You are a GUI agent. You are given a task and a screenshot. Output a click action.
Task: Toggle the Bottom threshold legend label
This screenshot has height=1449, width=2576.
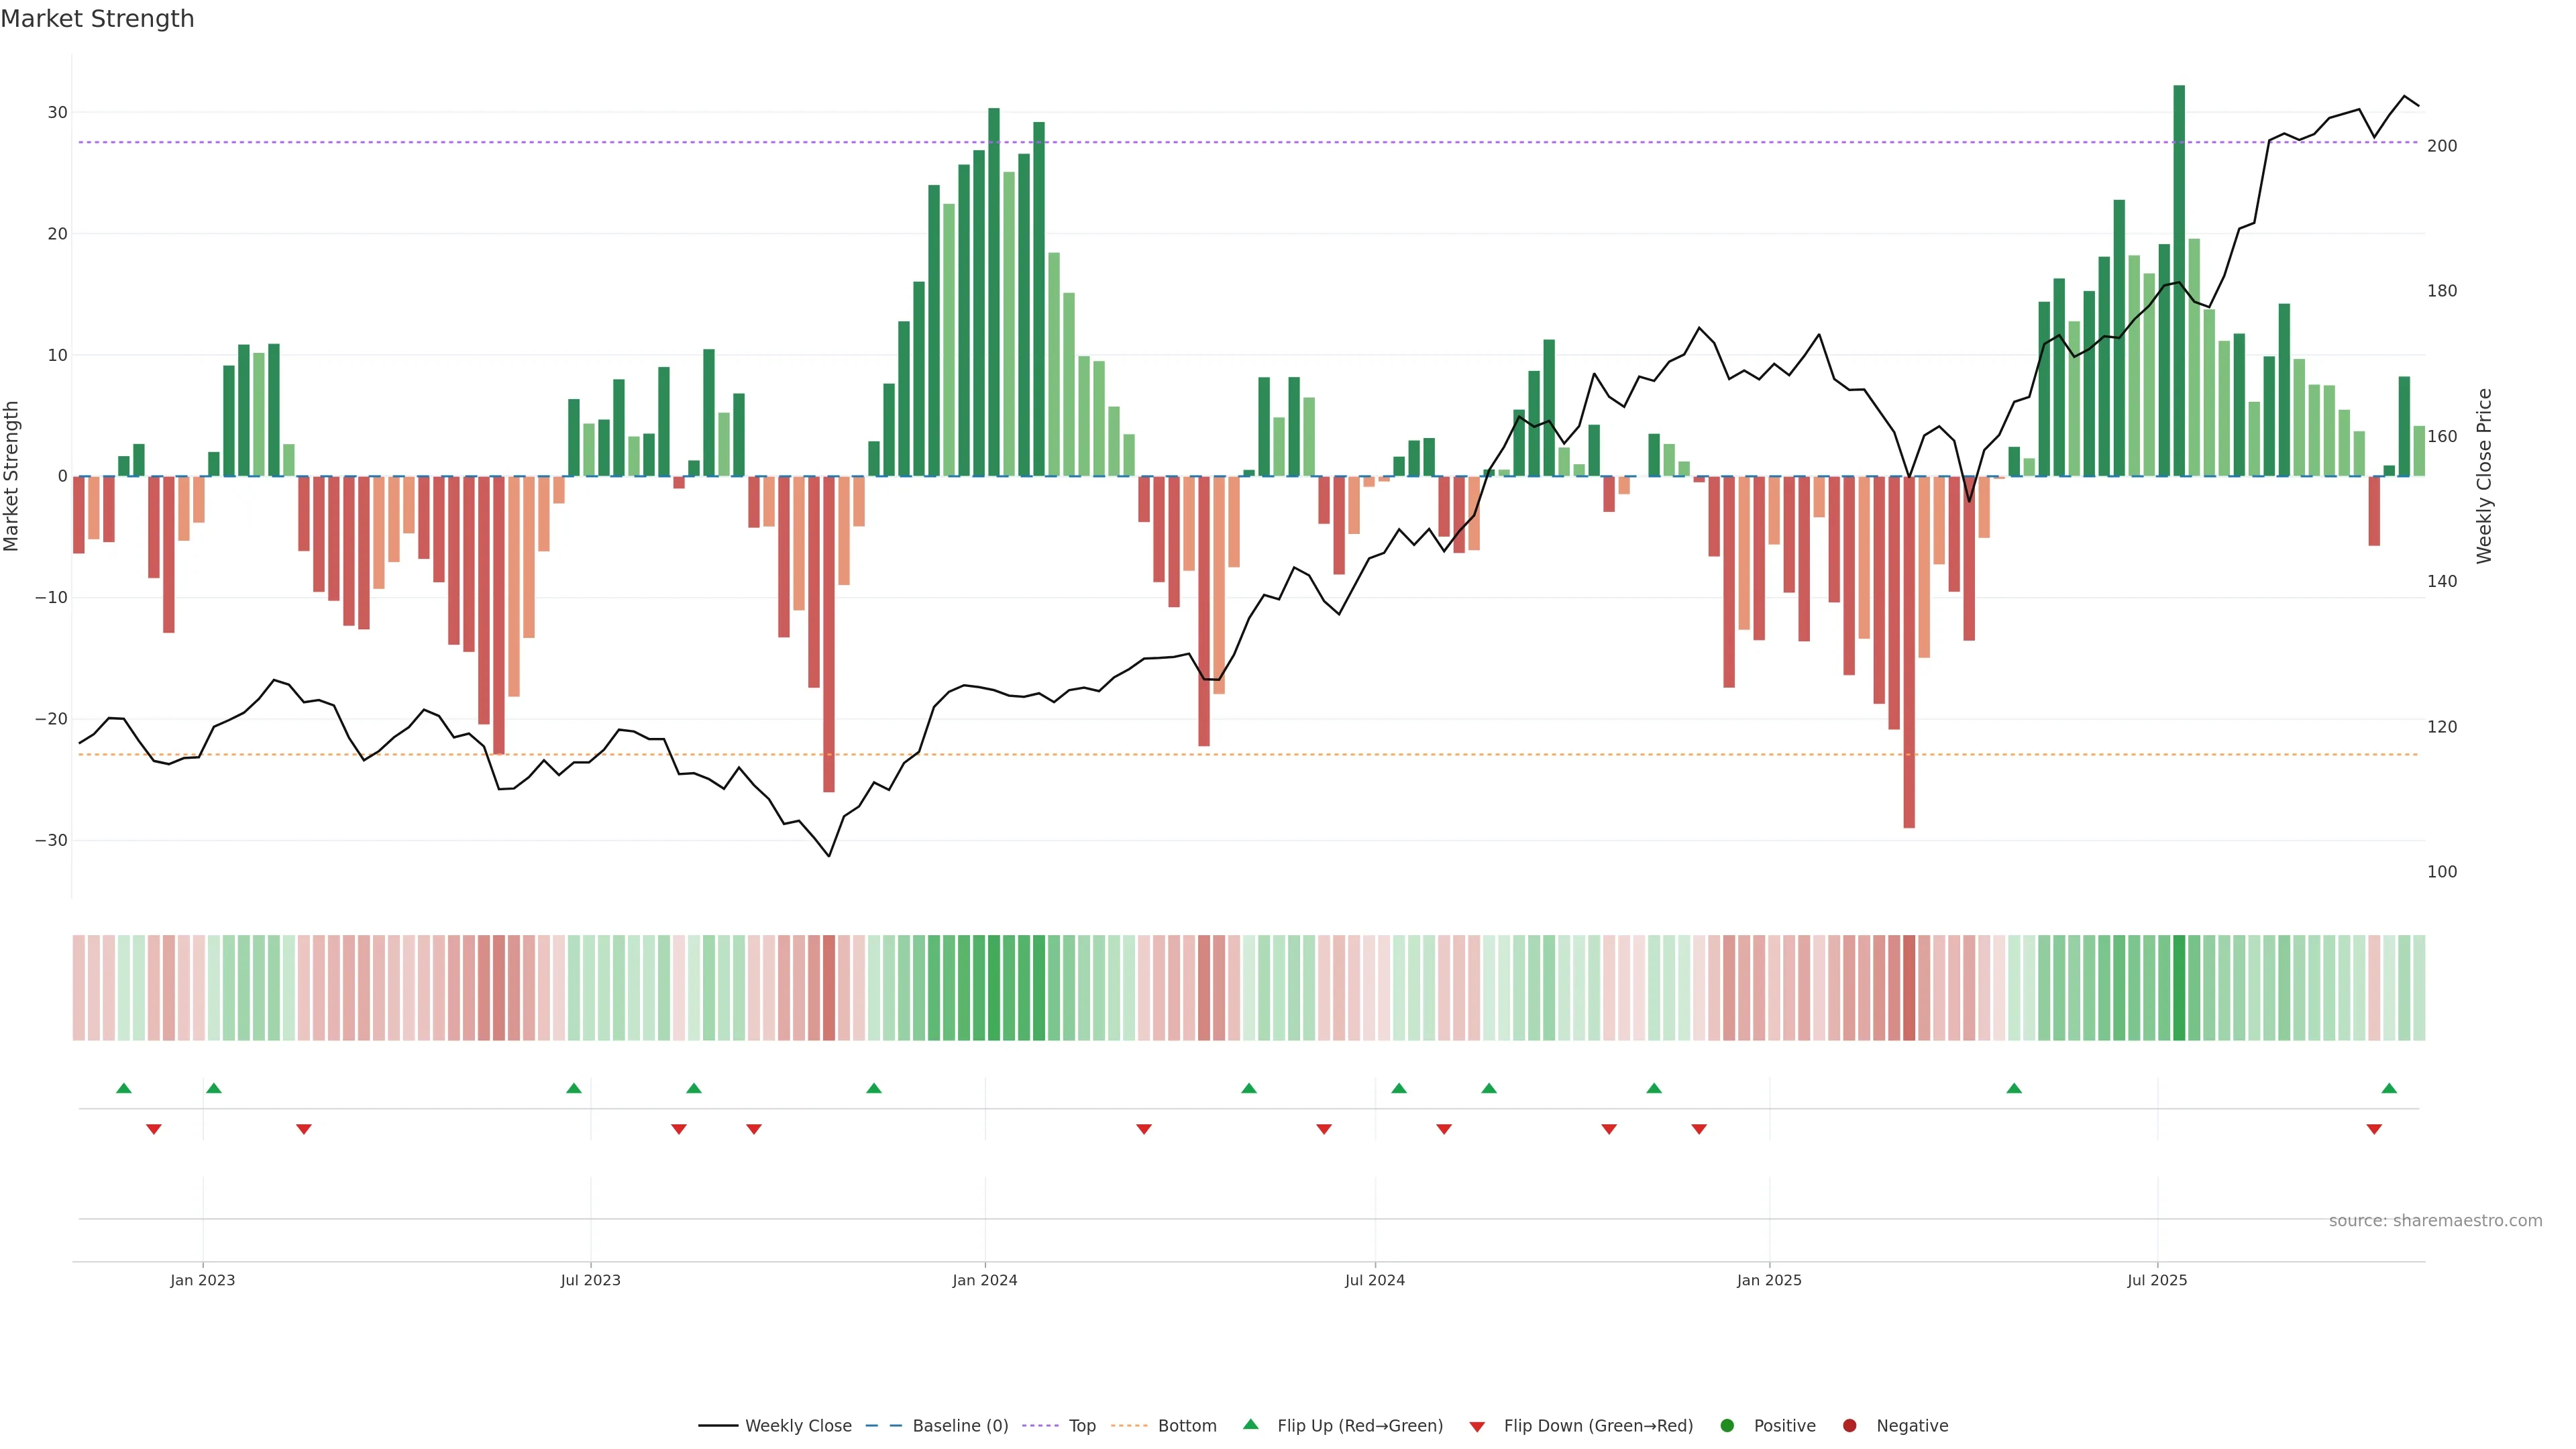click(x=1187, y=1426)
